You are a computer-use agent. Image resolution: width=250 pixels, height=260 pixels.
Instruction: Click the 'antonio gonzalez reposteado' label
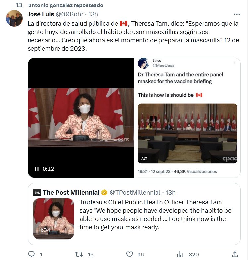66,5
